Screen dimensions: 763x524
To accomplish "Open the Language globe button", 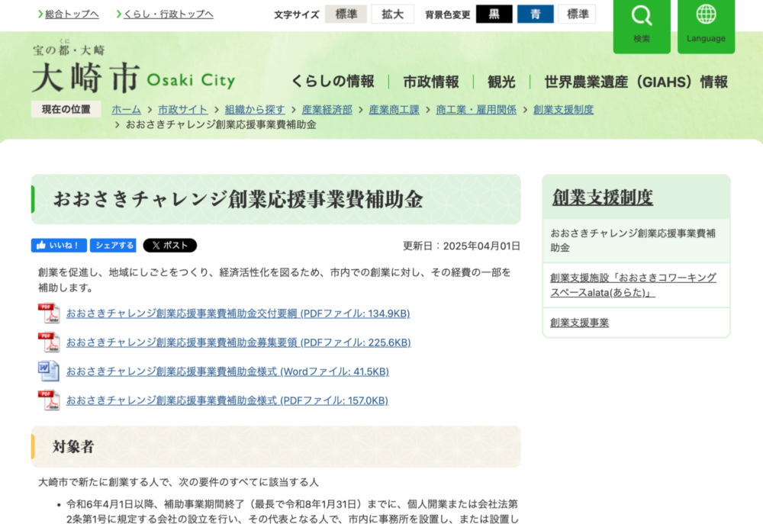I will point(706,26).
